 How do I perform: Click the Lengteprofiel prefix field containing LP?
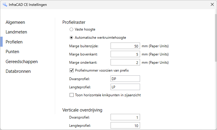[x=125, y=87]
